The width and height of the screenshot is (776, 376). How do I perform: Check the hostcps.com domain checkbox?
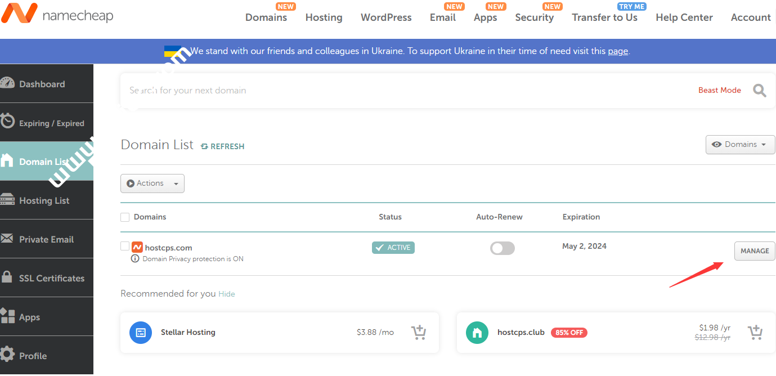125,247
